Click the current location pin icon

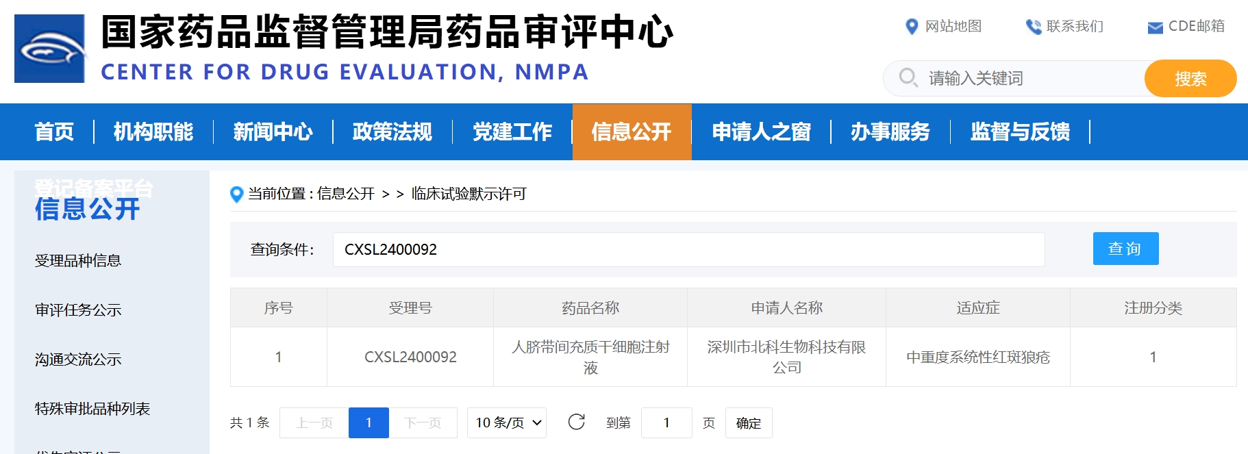237,194
